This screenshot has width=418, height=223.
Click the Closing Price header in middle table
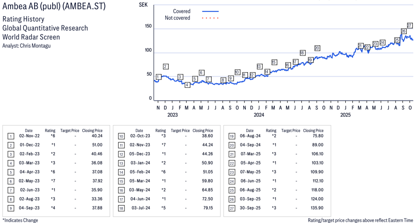[202, 130]
